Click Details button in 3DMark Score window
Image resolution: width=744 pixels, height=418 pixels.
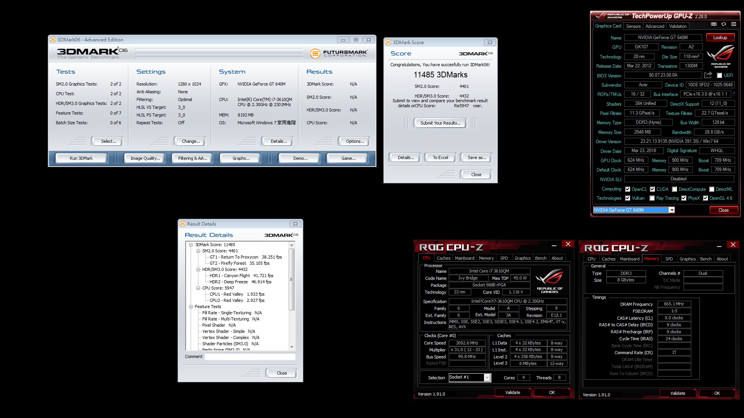(x=406, y=158)
